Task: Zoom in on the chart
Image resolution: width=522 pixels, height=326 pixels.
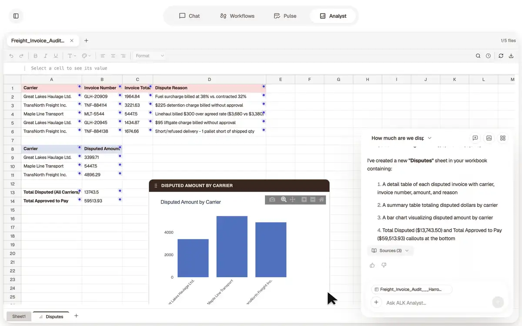Action: 304,200
